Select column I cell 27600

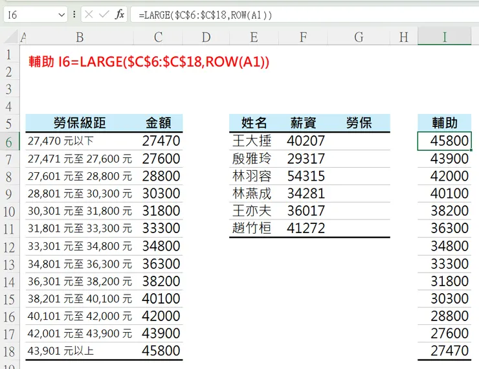click(x=445, y=333)
